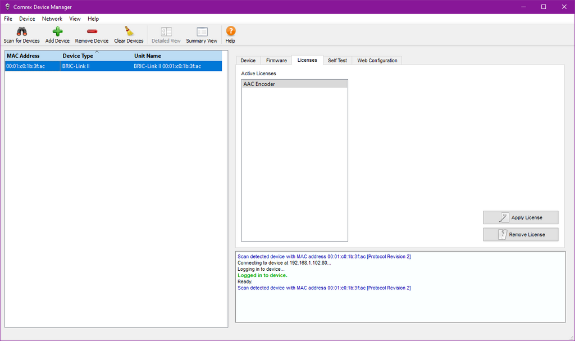Viewport: 575px width, 341px height.
Task: Select the Licenses tab
Action: click(x=307, y=60)
